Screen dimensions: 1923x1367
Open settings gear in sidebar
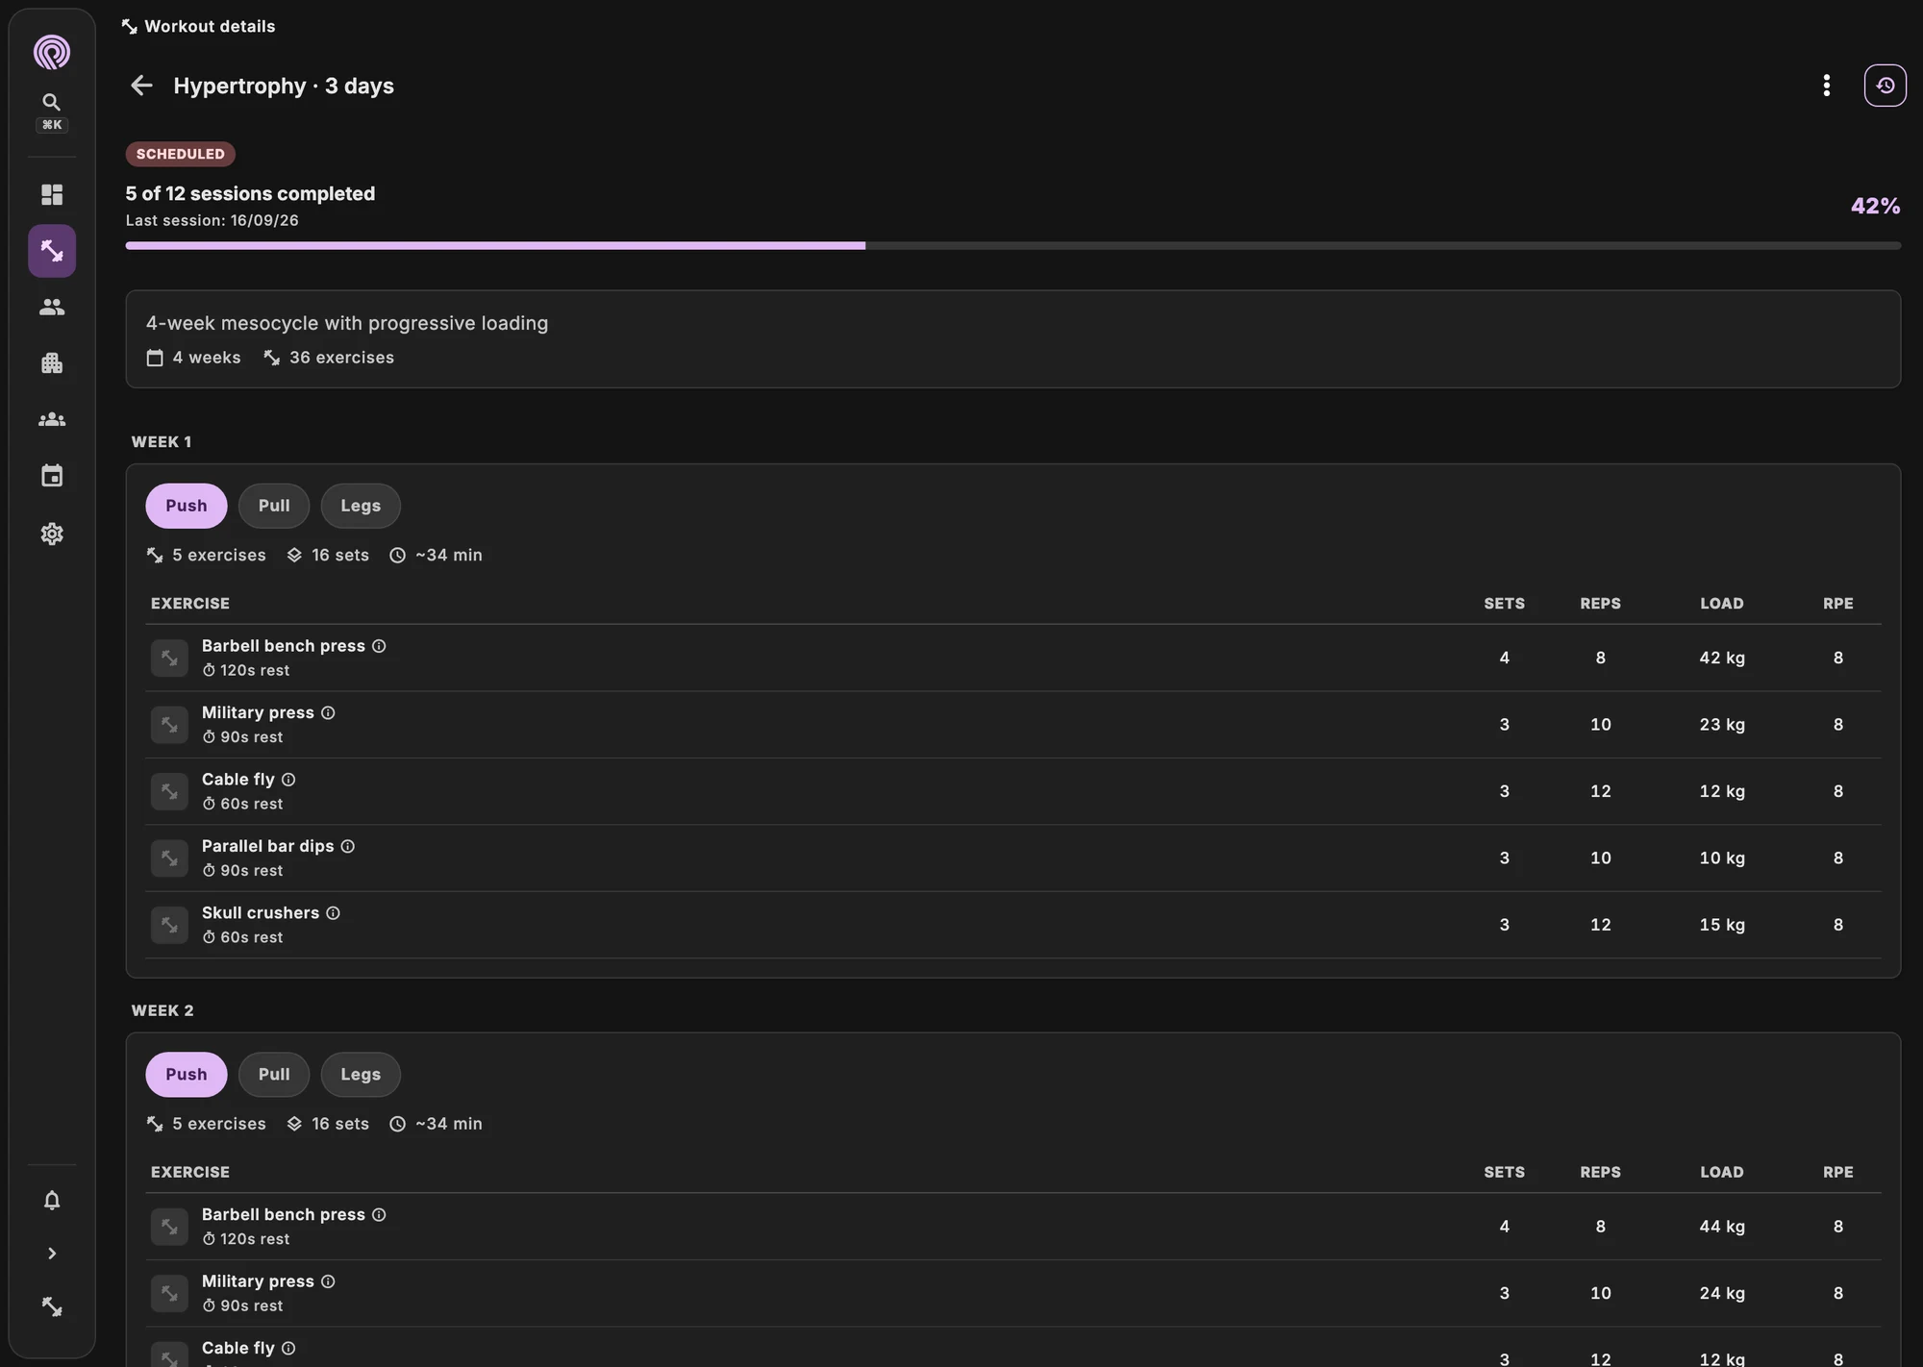click(x=52, y=534)
